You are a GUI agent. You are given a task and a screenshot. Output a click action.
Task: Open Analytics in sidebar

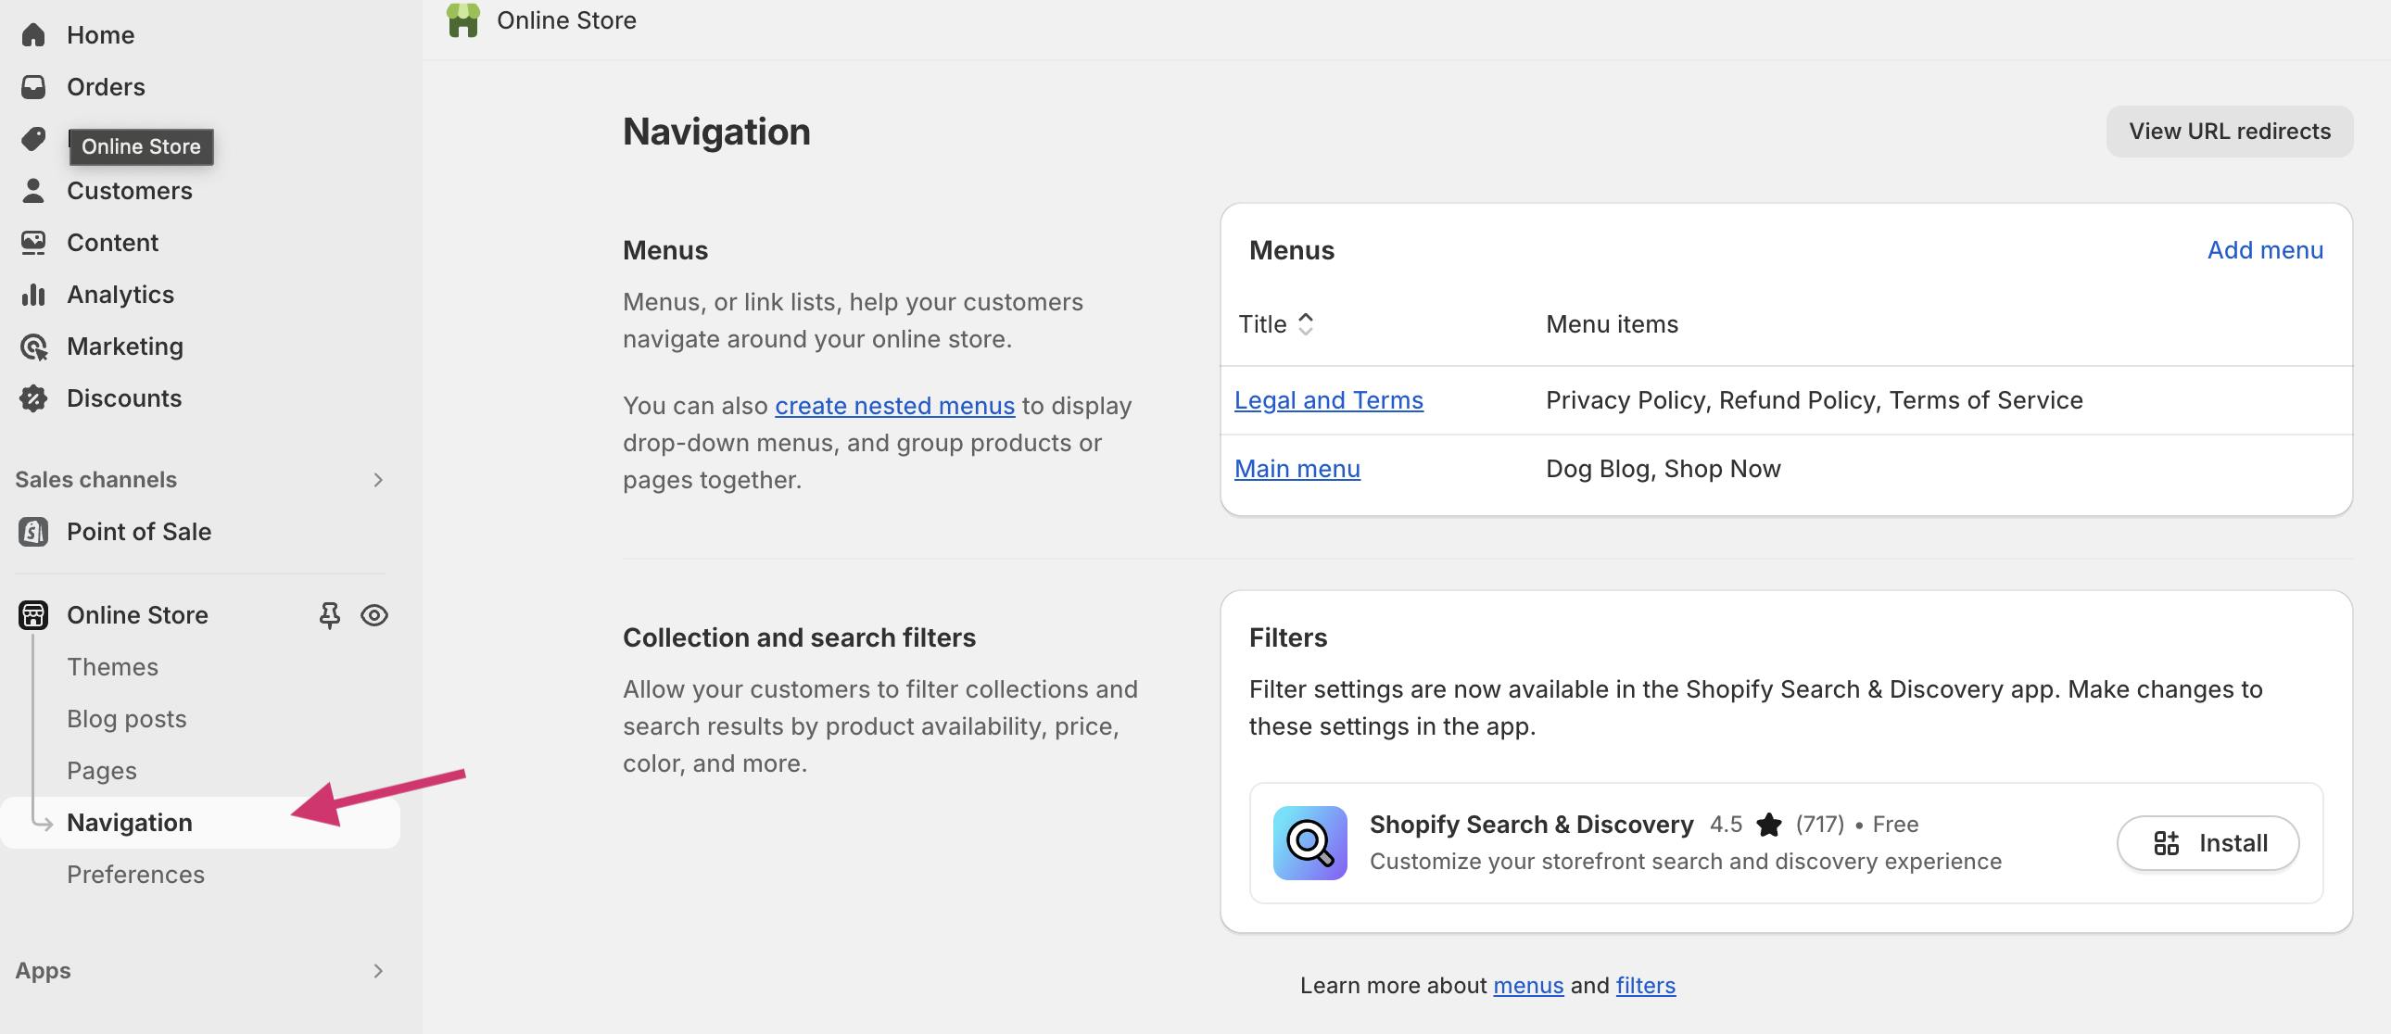pos(120,296)
